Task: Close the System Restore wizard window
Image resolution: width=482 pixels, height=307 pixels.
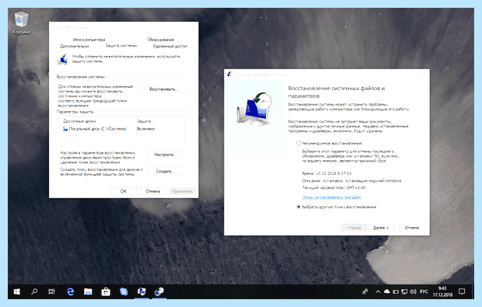Action: click(x=424, y=74)
